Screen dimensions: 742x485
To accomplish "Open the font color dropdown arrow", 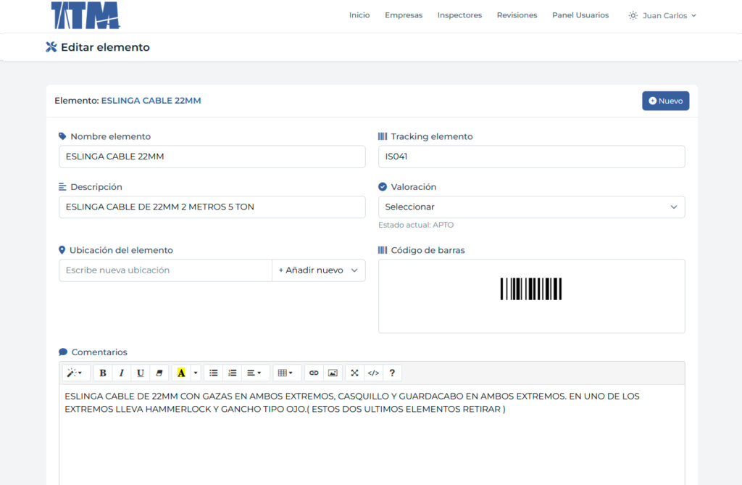I will (196, 373).
